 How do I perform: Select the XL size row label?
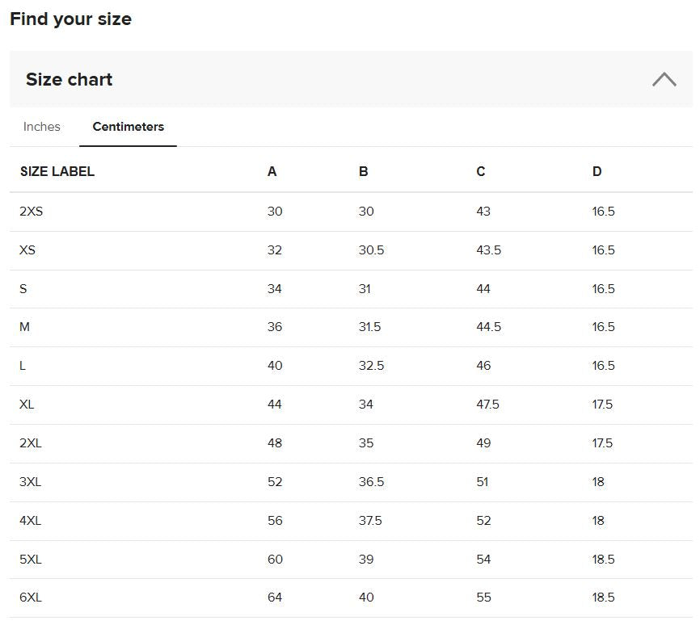(27, 405)
